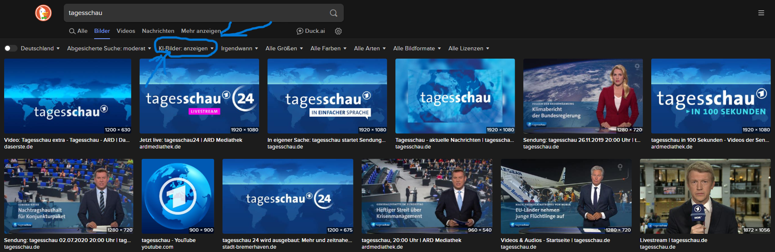Viewport: 775px width, 252px height.
Task: Open the EU-Länder nehmen junge Flüchtlinge thumbnail
Action: pyautogui.click(x=566, y=196)
